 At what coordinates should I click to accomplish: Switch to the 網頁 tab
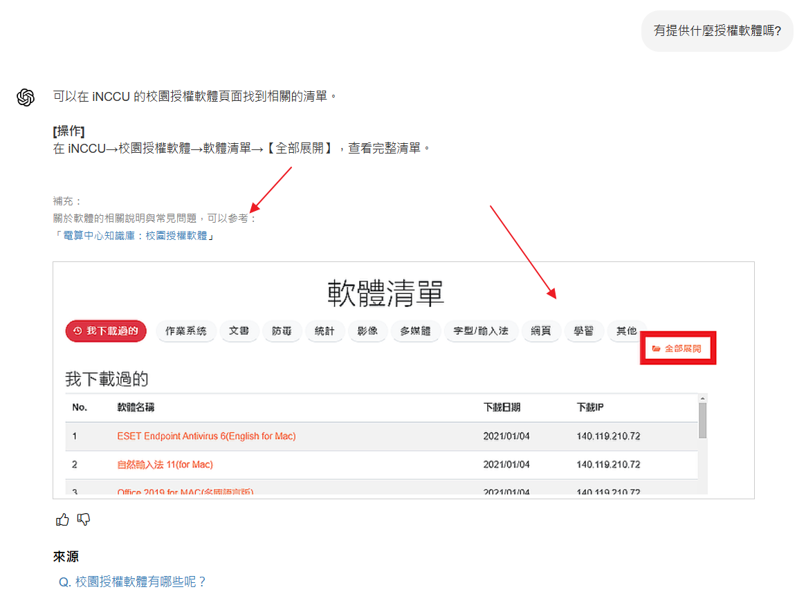click(541, 331)
